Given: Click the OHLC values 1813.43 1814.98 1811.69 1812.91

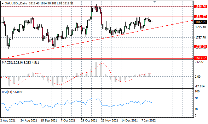Looking at the screenshot, I should [x=51, y=3].
